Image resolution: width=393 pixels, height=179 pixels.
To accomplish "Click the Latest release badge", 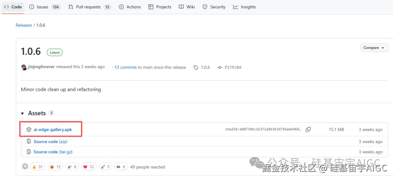I will click(x=55, y=53).
